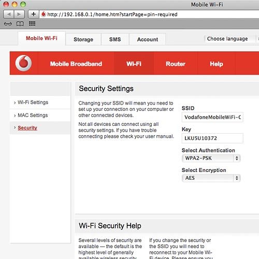Show Top Sites grid icon
This screenshot has height=259, width=259.
32,23
